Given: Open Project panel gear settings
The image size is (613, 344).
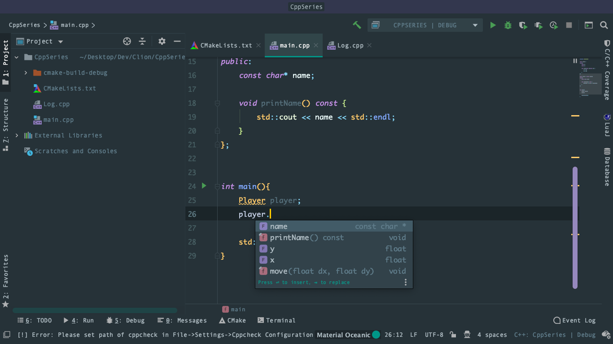Looking at the screenshot, I should tap(162, 41).
